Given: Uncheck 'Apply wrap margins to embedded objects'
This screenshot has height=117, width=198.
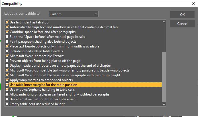Looking at the screenshot, I should (x=7, y=80).
